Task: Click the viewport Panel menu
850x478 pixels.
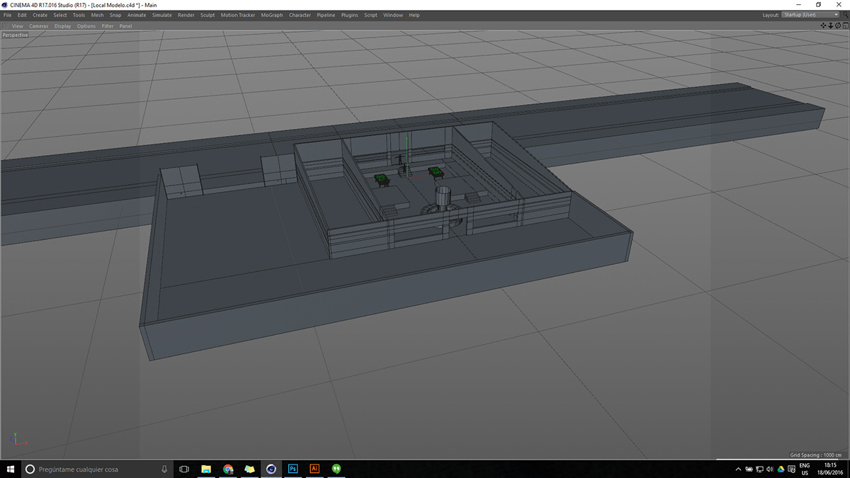Action: 125,26
